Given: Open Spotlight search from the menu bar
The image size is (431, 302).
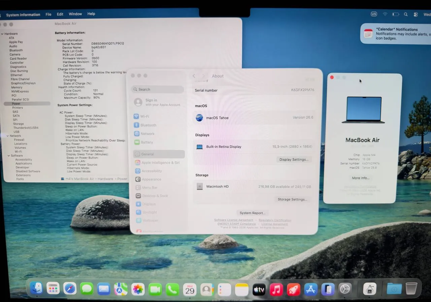Looking at the screenshot, I should (406, 14).
